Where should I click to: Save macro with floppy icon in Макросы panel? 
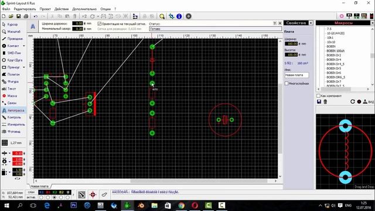tap(319, 101)
